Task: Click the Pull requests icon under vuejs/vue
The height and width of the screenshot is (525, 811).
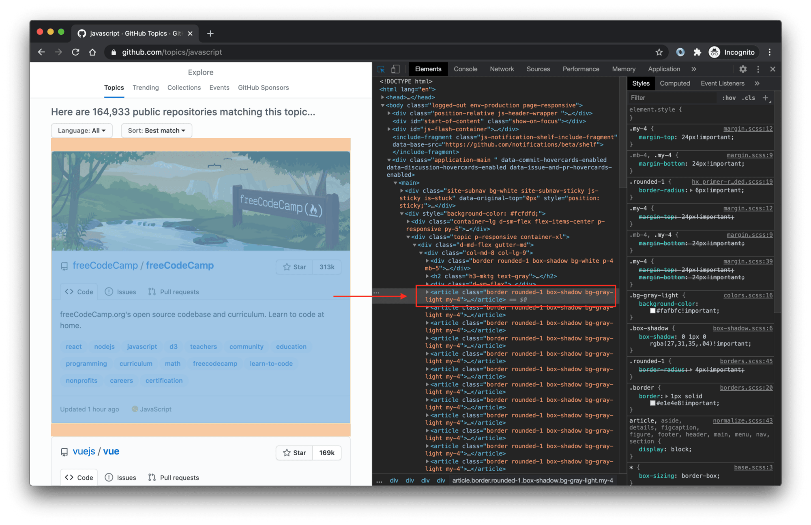Action: click(151, 477)
